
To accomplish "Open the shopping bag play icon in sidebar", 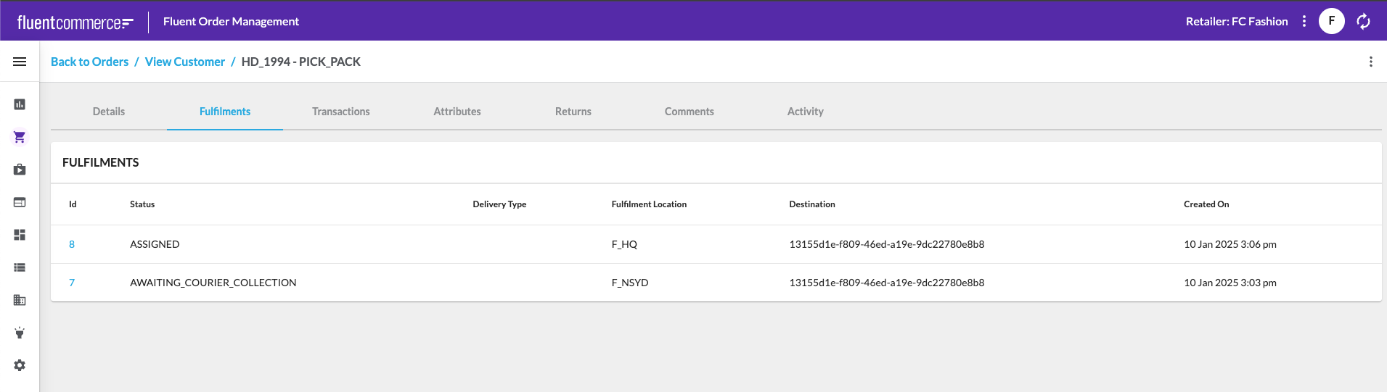I will click(20, 170).
